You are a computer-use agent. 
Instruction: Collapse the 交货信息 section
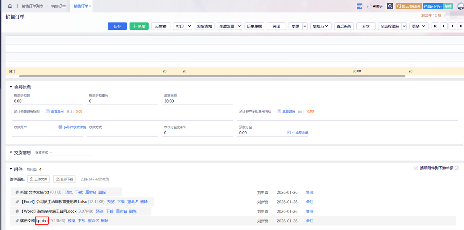pyautogui.click(x=11, y=153)
